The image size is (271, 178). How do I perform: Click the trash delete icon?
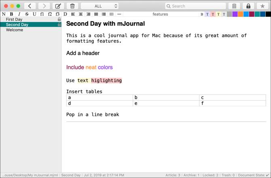[x=72, y=6]
